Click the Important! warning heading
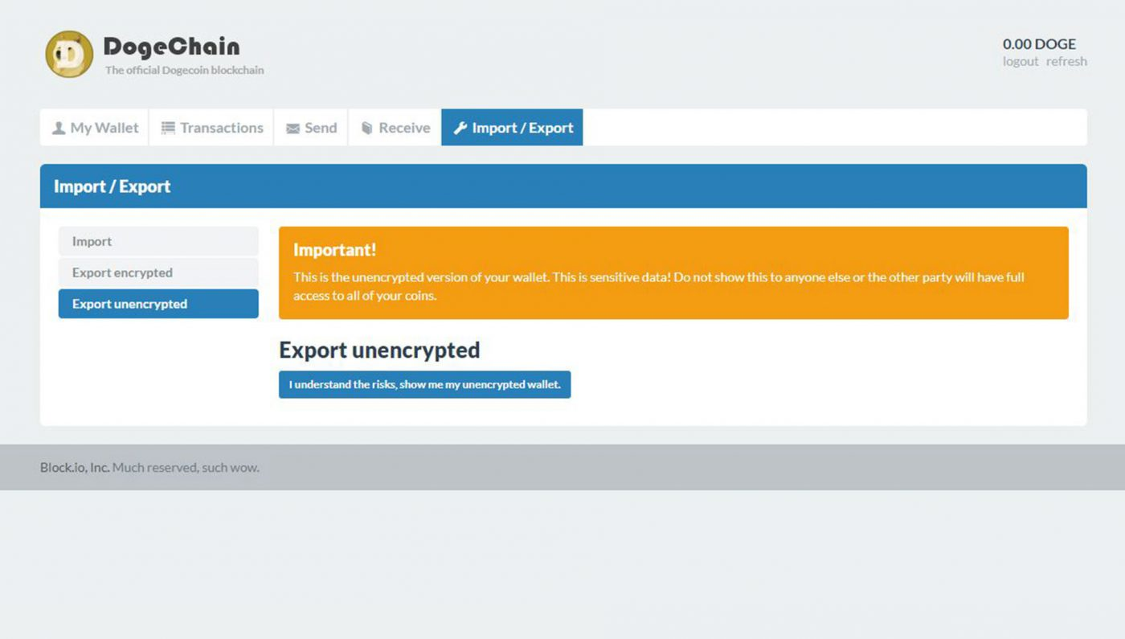1125x639 pixels. coord(334,250)
